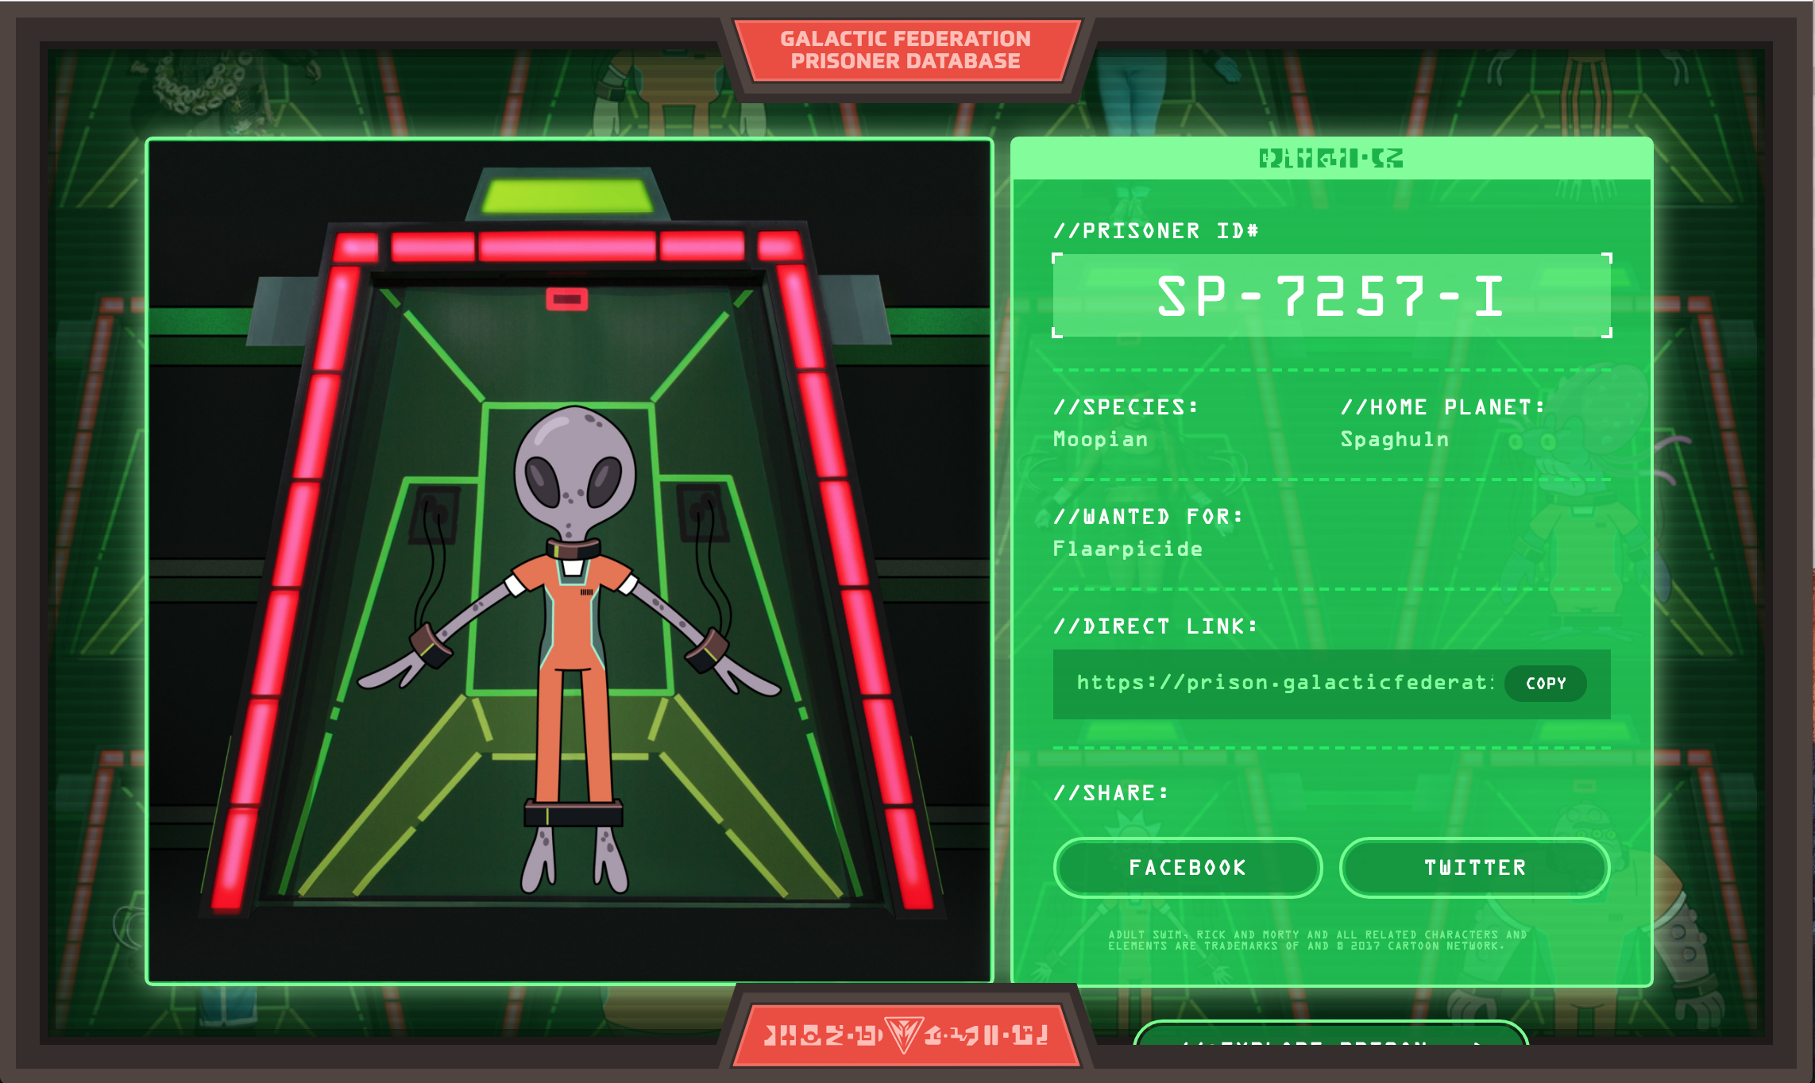Share prisoner on Facebook
This screenshot has height=1083, width=1815.
tap(1187, 867)
